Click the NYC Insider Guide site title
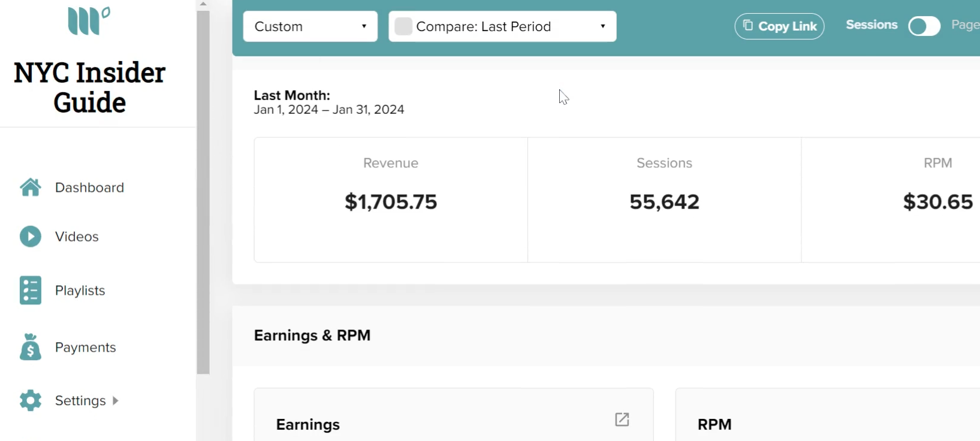980x441 pixels. pos(89,87)
